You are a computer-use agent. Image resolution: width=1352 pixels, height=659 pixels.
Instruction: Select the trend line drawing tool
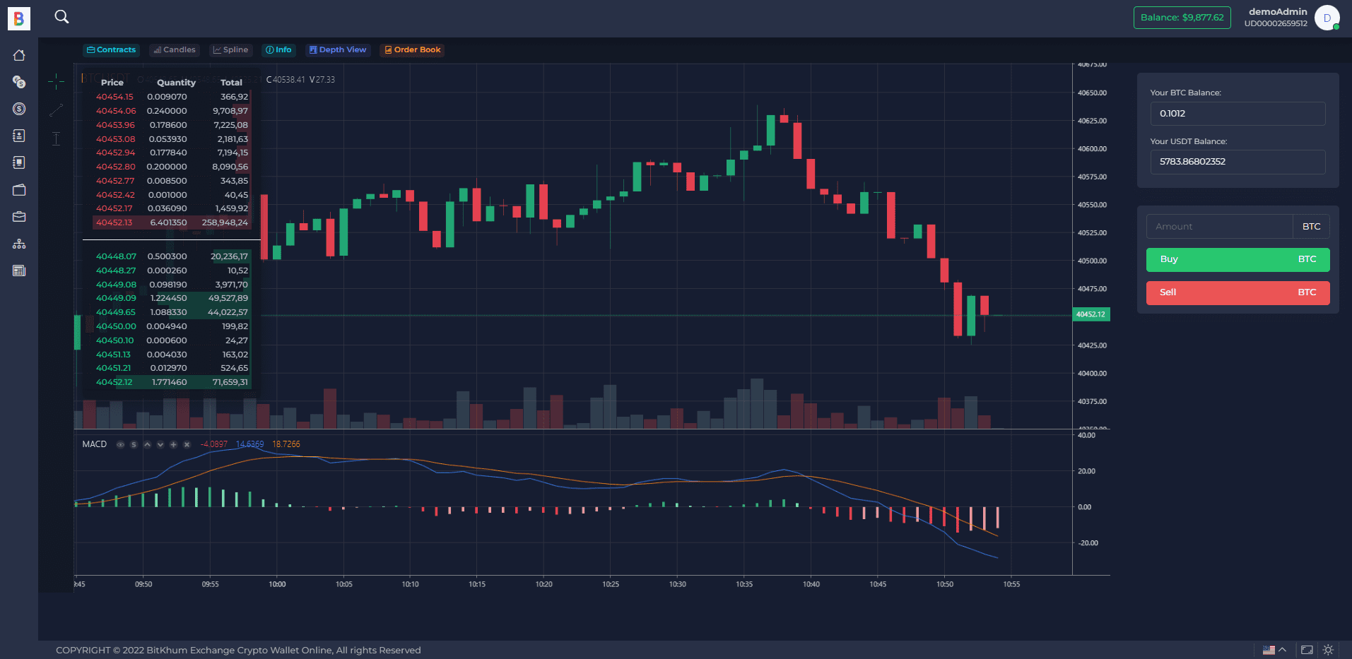(56, 110)
